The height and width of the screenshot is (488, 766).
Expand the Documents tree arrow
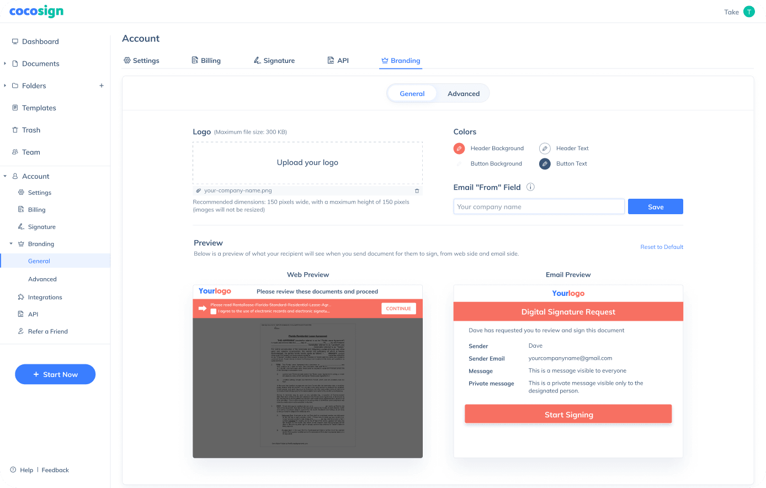tap(5, 63)
